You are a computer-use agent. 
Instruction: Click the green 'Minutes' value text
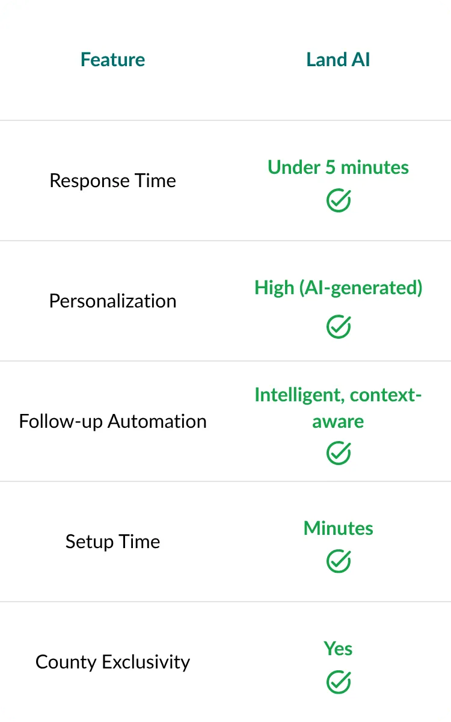click(339, 528)
